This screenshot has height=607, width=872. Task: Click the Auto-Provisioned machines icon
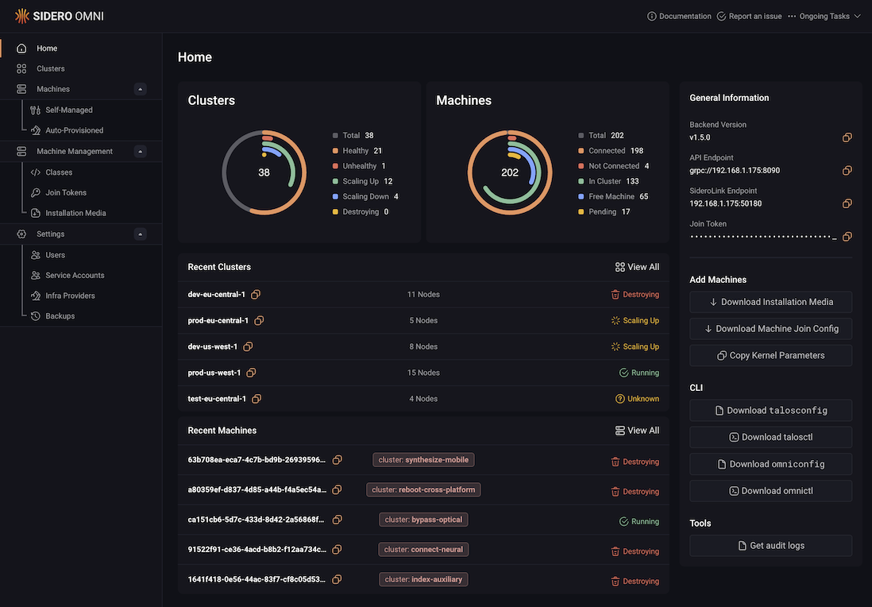pos(36,130)
